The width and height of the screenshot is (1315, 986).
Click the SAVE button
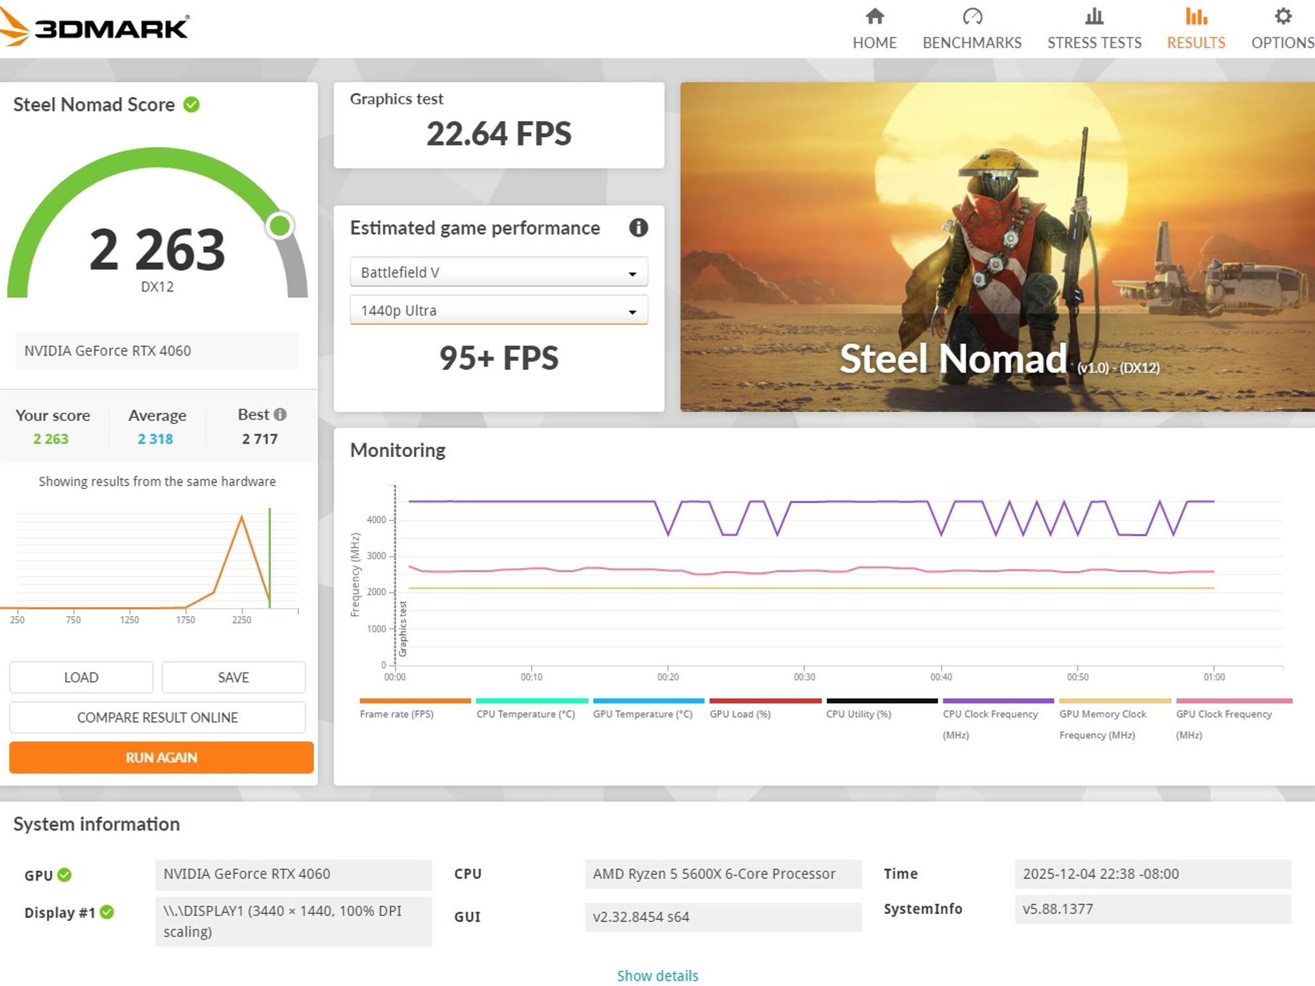click(x=233, y=677)
